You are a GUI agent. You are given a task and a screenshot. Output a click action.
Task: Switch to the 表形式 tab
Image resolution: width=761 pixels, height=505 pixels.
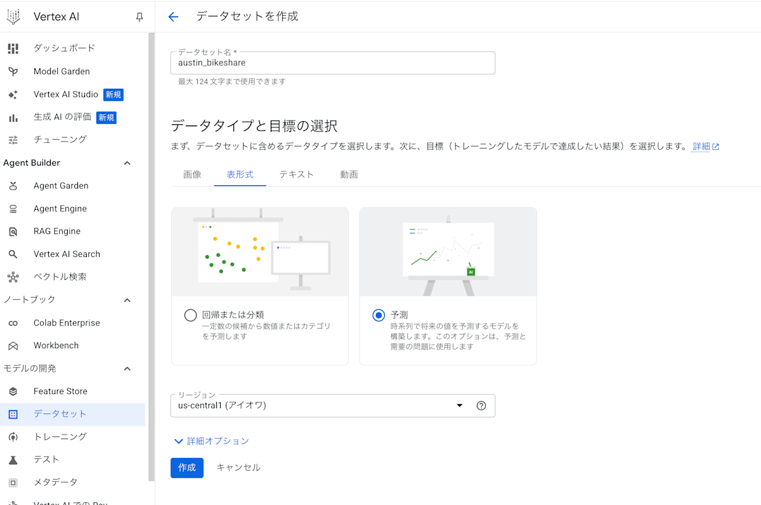240,174
